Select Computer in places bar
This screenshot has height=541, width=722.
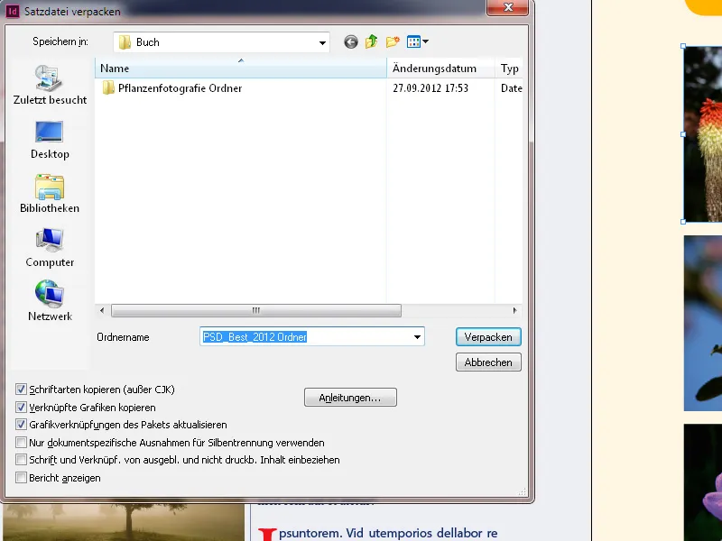50,248
